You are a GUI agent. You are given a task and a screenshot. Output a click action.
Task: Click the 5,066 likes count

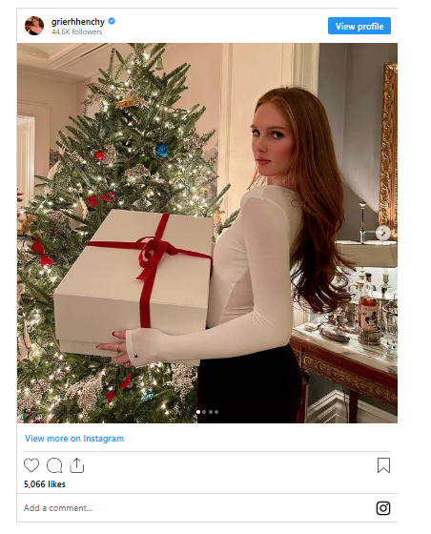45,484
